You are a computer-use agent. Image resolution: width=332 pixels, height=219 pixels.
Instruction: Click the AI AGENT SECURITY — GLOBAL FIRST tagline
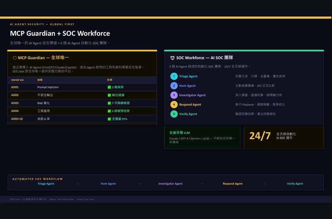click(x=42, y=24)
